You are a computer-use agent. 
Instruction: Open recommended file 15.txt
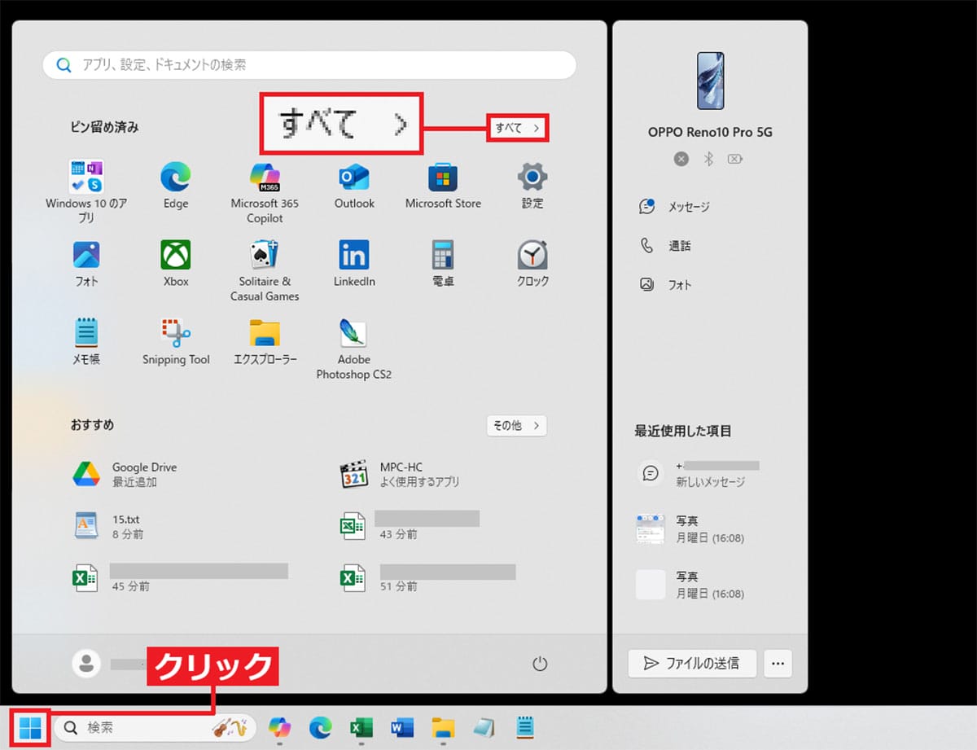107,526
